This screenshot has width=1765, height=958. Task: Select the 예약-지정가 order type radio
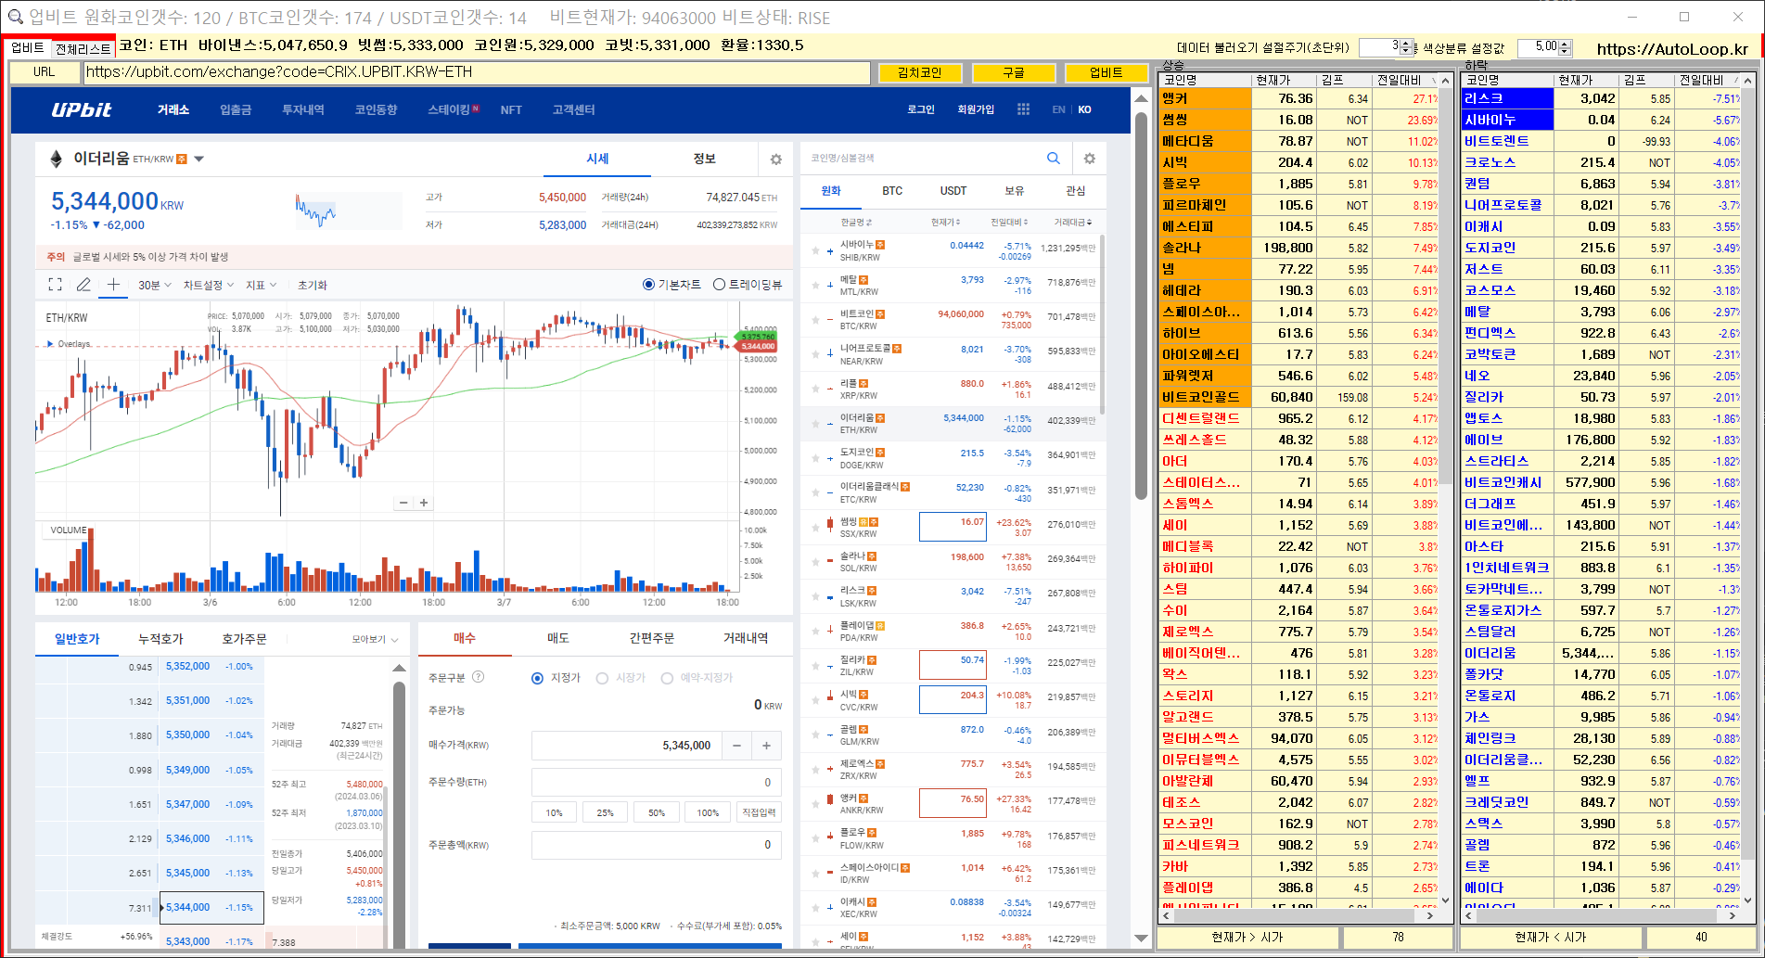pos(667,678)
